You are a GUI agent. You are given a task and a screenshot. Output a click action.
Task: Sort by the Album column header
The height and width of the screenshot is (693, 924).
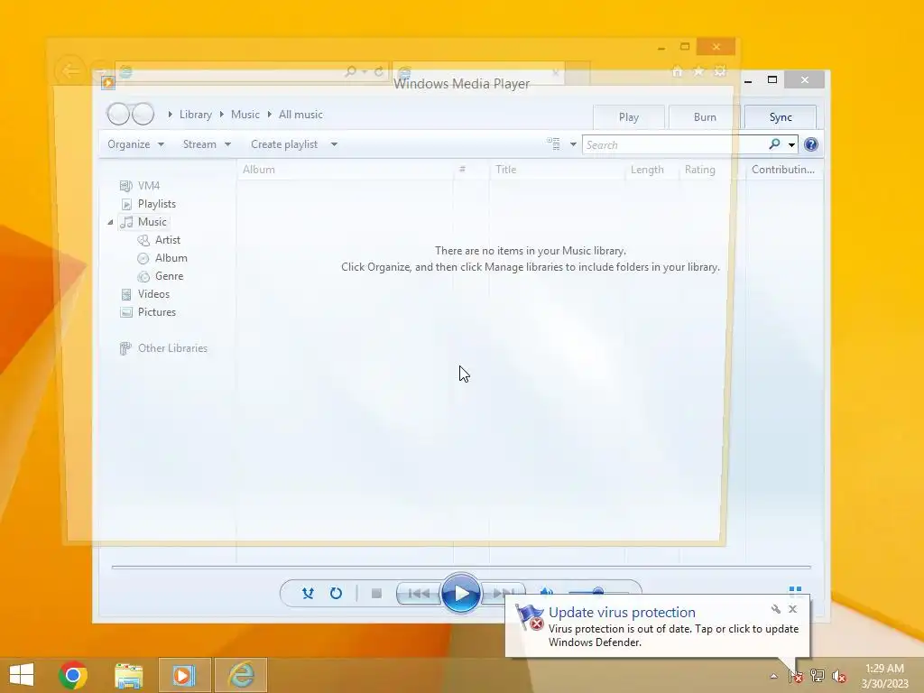pyautogui.click(x=346, y=170)
